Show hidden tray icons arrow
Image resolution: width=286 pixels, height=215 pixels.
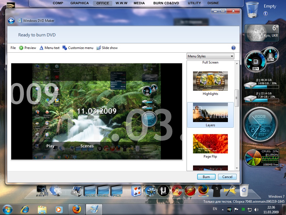click(223, 209)
